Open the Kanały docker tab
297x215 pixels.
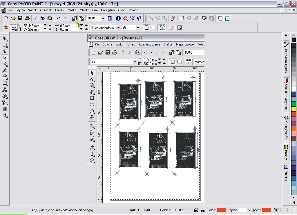click(286, 152)
